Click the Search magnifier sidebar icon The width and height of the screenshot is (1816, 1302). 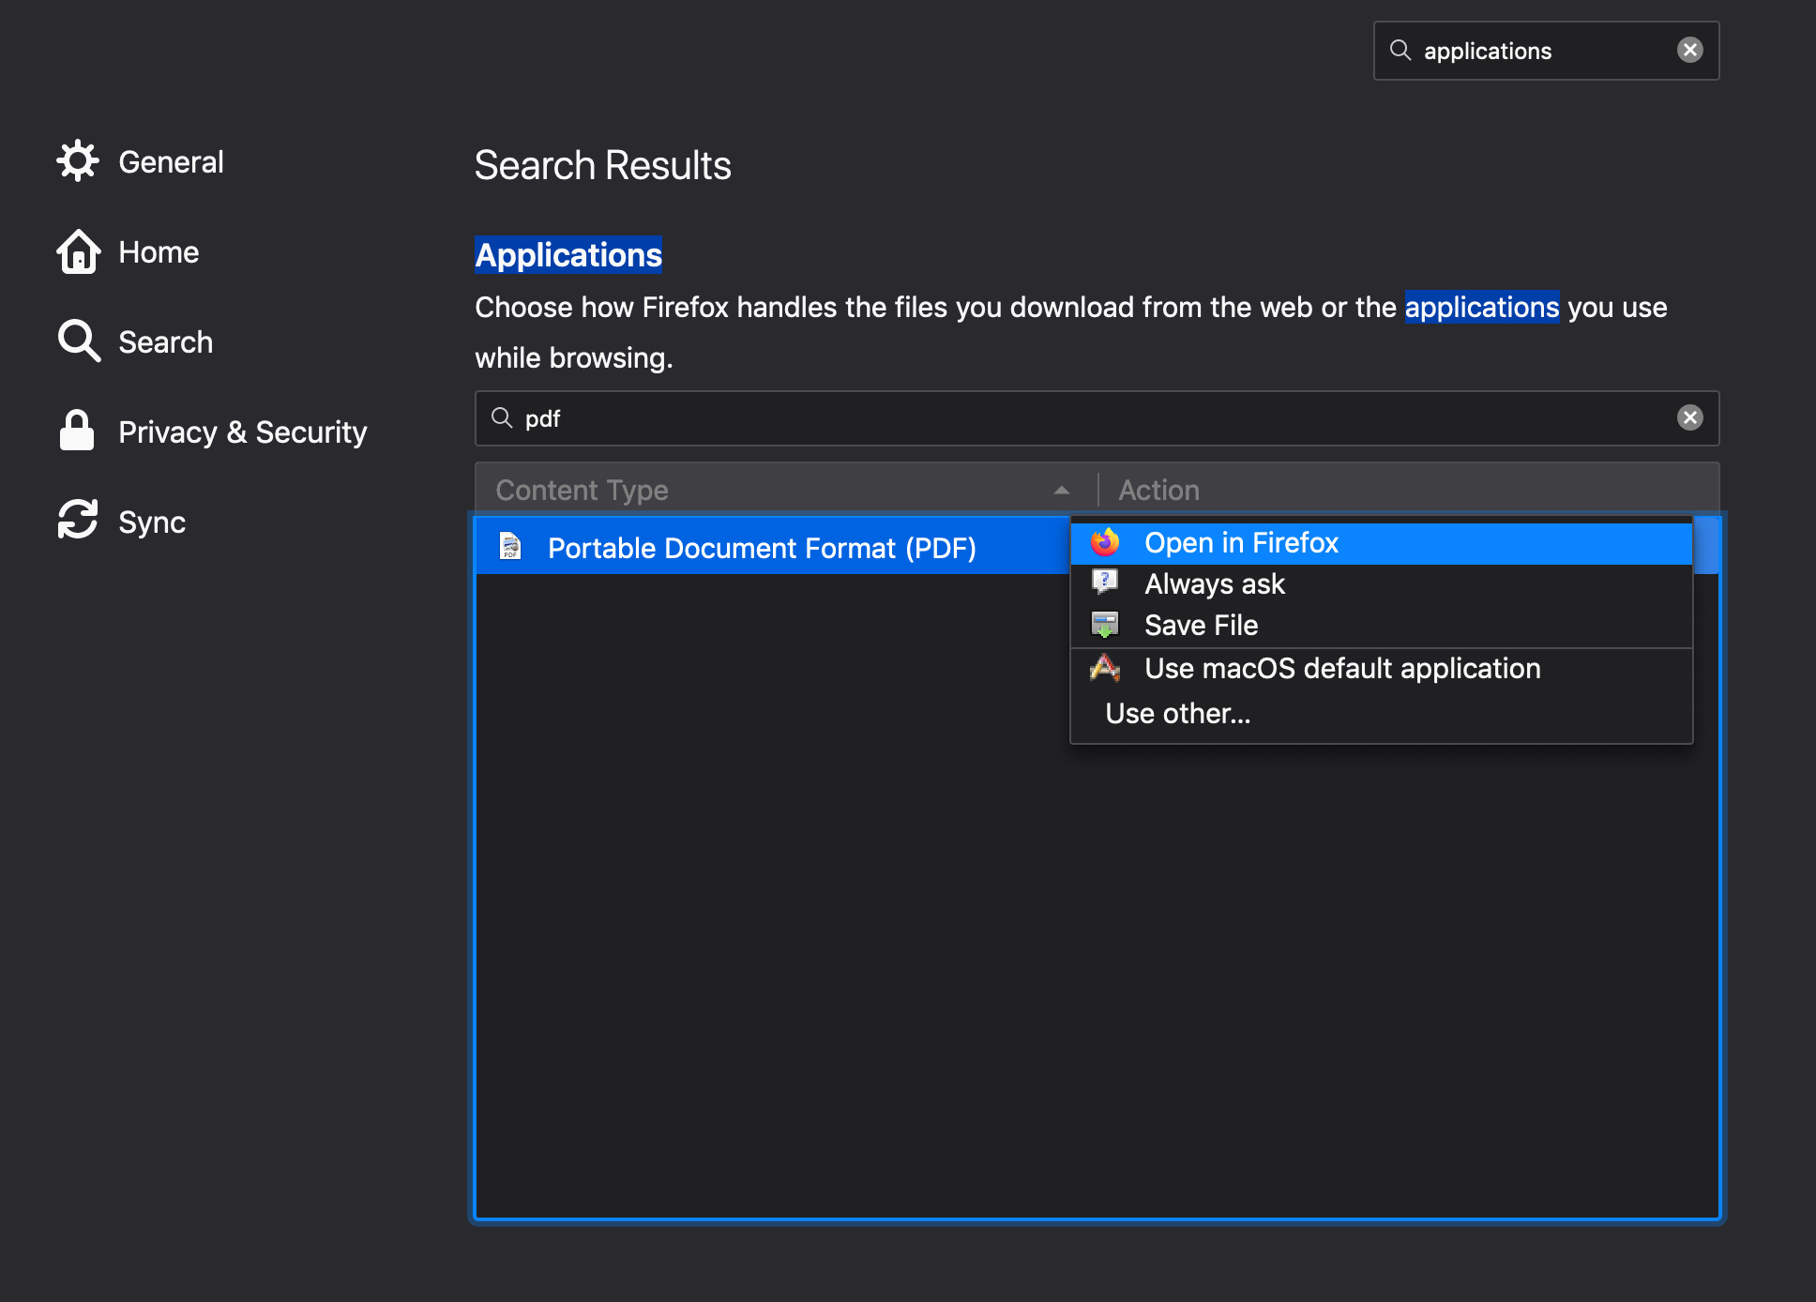pos(79,341)
